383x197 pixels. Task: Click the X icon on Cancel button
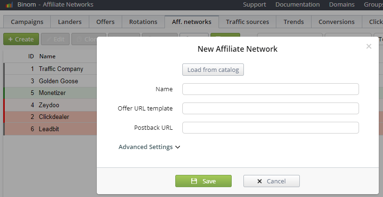[260, 181]
